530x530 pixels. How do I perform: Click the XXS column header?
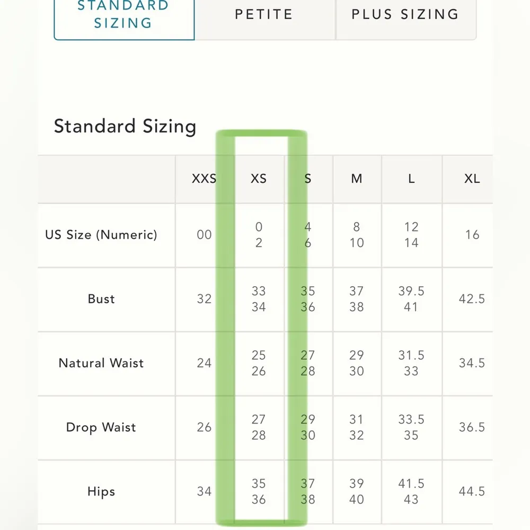(204, 179)
